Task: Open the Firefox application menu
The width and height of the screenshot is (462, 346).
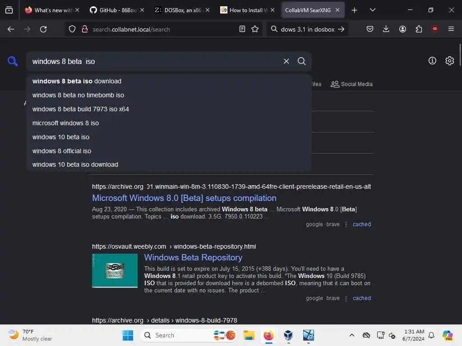Action: click(x=451, y=29)
